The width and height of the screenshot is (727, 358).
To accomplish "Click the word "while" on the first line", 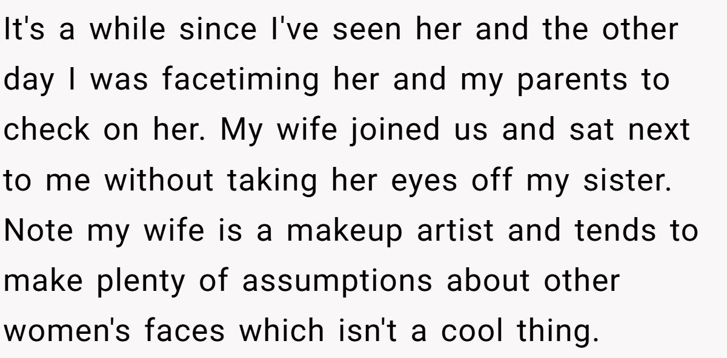I will coord(127,30).
